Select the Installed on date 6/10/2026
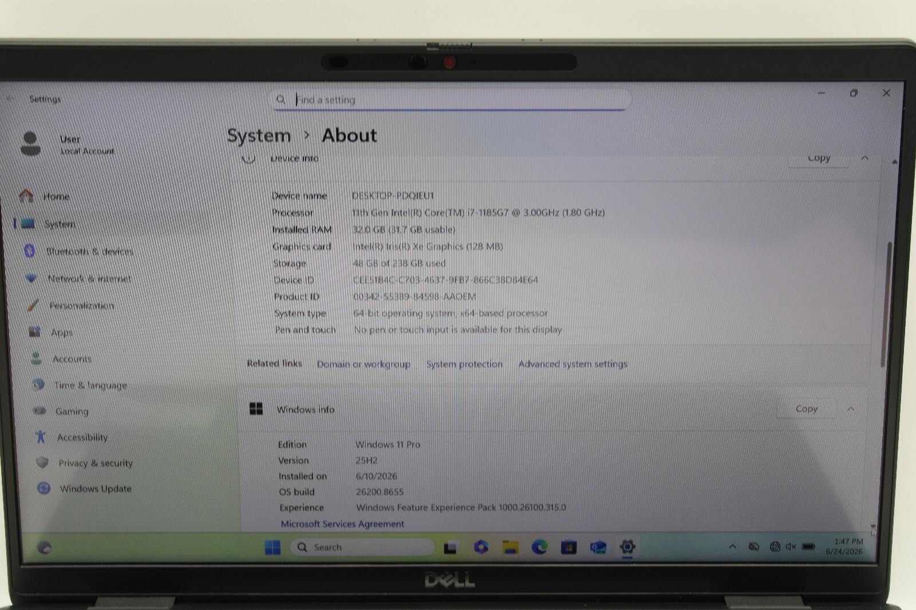 pyautogui.click(x=376, y=476)
